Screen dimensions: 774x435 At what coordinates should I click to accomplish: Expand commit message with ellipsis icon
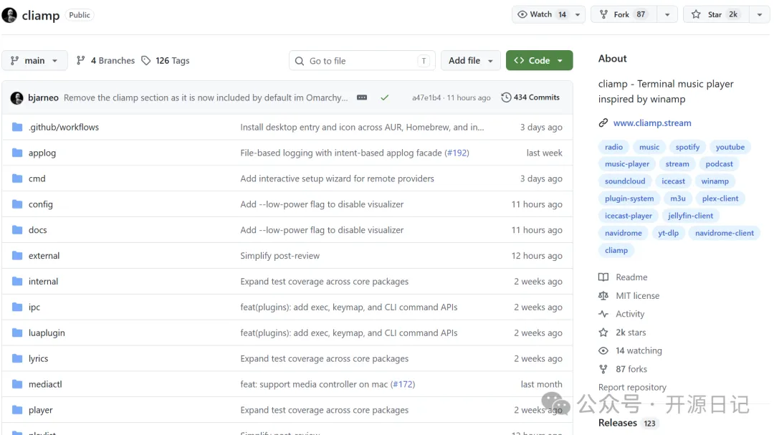362,97
